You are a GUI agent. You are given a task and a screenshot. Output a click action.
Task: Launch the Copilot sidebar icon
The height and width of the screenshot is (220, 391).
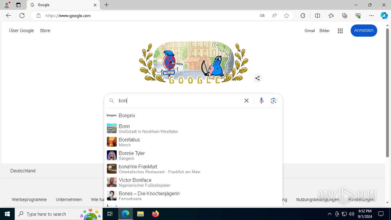point(384,16)
